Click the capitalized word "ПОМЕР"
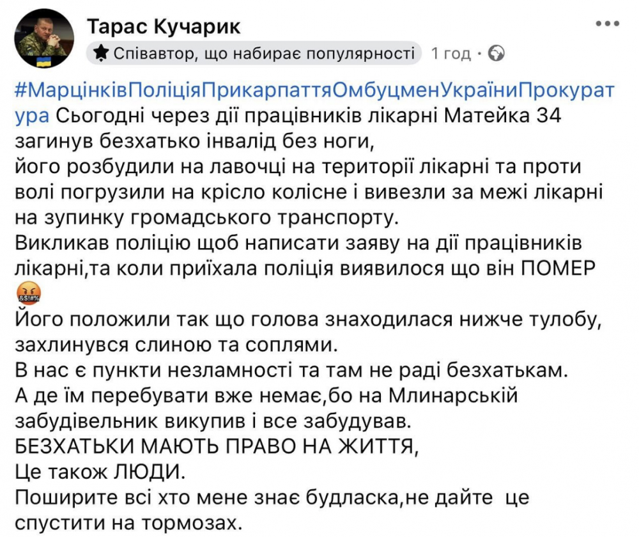This screenshot has height=537, width=639. [x=558, y=268]
